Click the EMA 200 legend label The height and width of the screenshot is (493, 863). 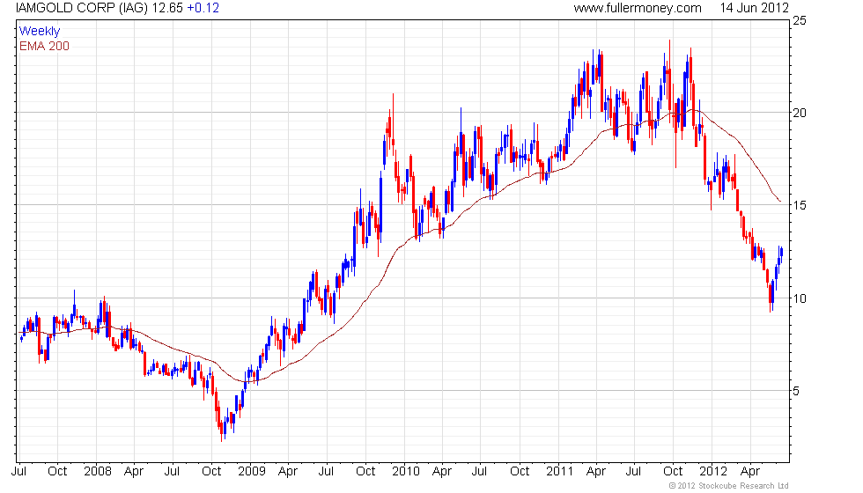click(44, 46)
